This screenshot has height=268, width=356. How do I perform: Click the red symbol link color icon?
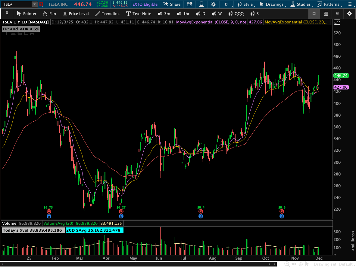point(41,4)
